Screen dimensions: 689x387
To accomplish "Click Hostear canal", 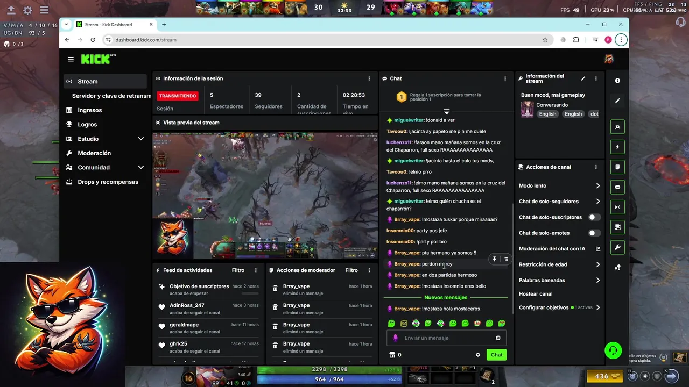I will [536, 294].
